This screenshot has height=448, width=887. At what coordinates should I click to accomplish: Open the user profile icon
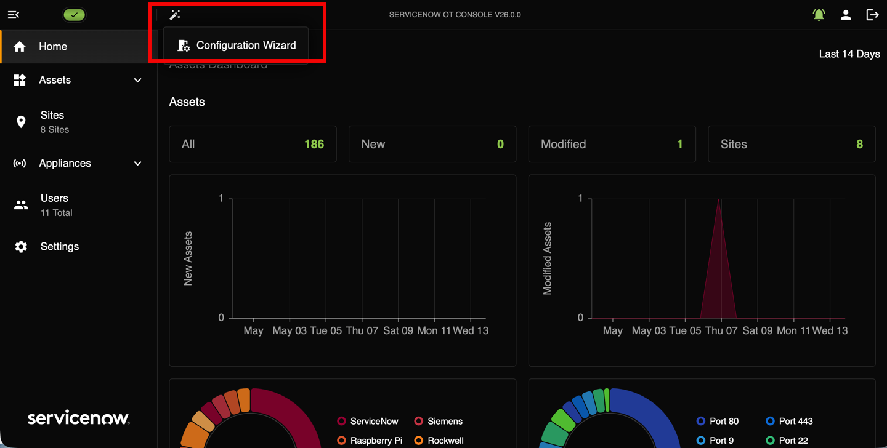pyautogui.click(x=846, y=15)
